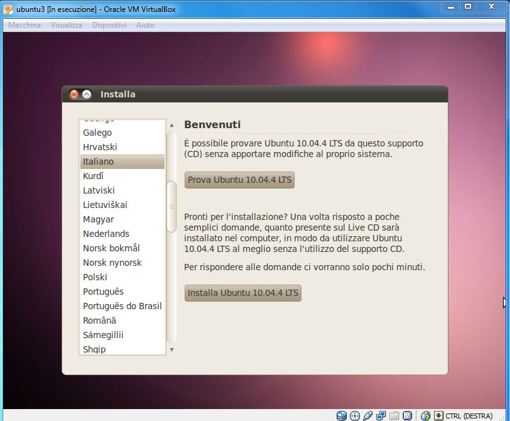The image size is (510, 421).
Task: Select Português do Brasil in the list
Action: tap(122, 306)
